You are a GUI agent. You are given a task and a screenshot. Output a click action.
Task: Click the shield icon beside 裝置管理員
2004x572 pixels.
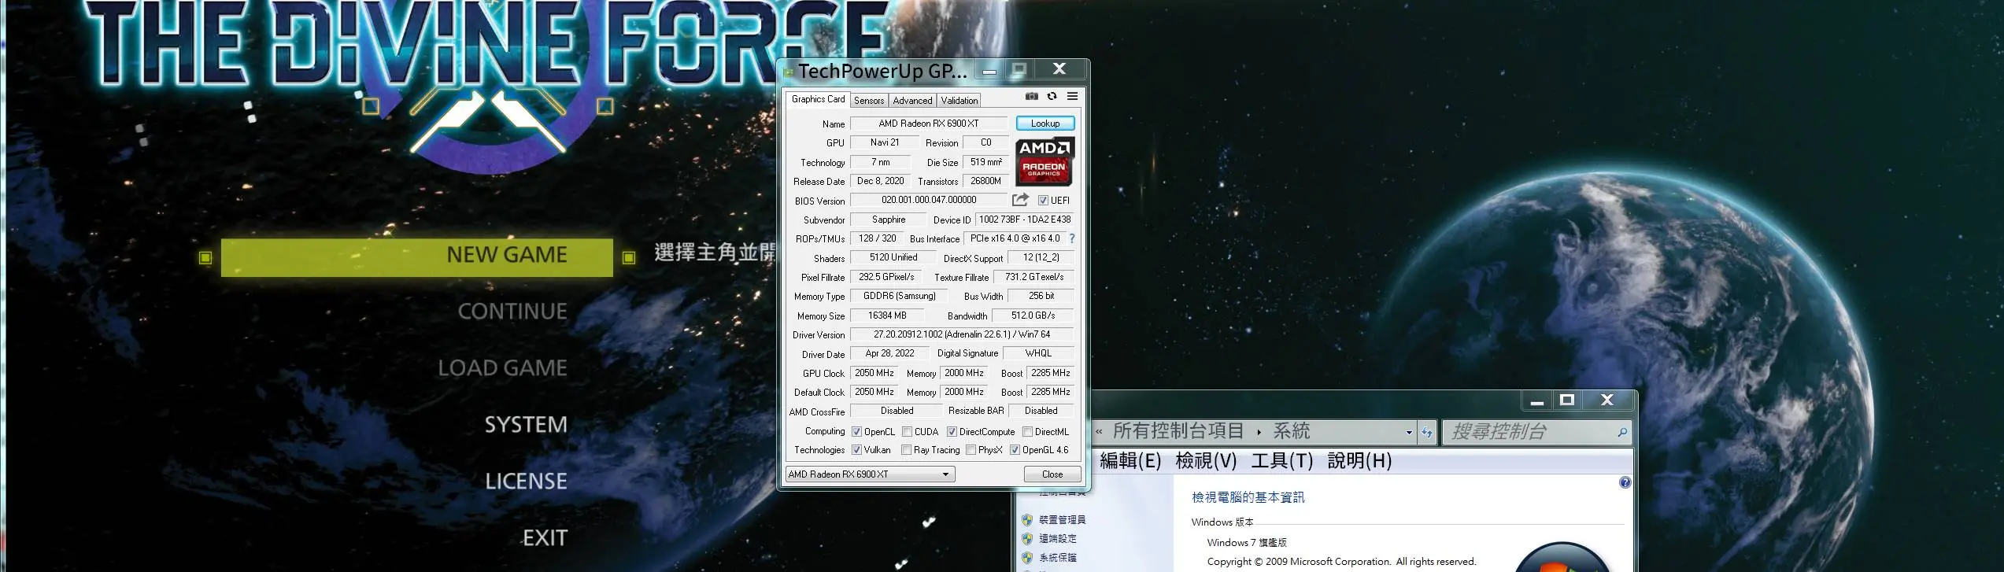tap(1026, 520)
